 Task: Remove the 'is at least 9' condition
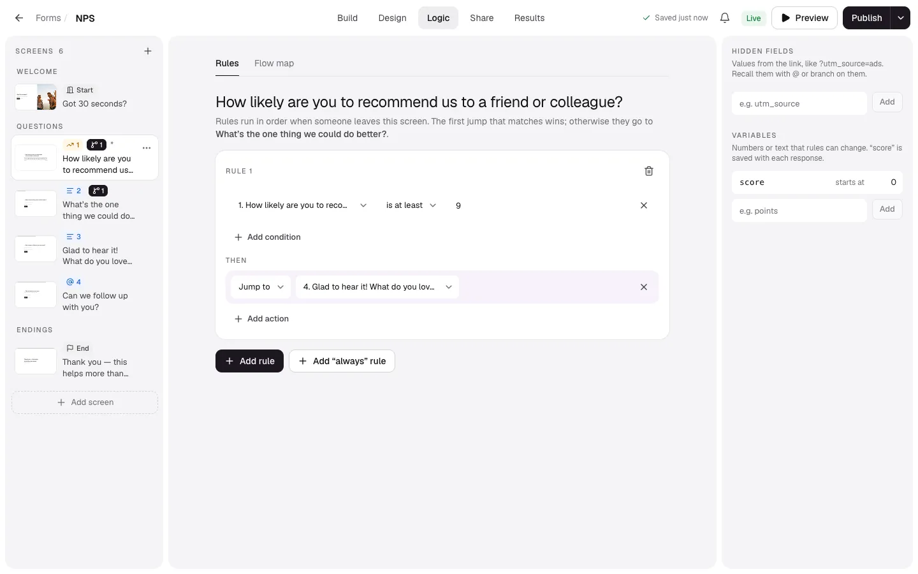pyautogui.click(x=644, y=205)
